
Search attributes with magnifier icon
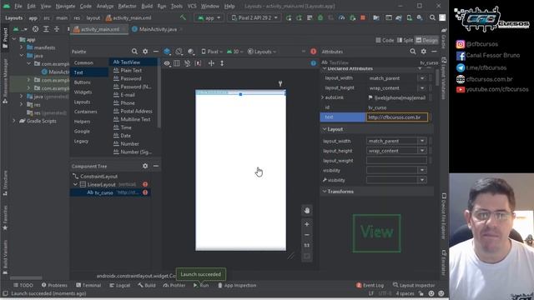point(413,52)
